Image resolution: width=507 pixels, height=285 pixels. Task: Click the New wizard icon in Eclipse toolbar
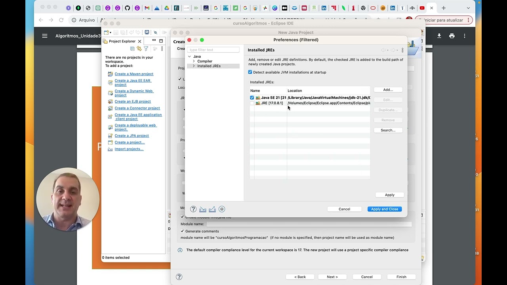pyautogui.click(x=106, y=32)
